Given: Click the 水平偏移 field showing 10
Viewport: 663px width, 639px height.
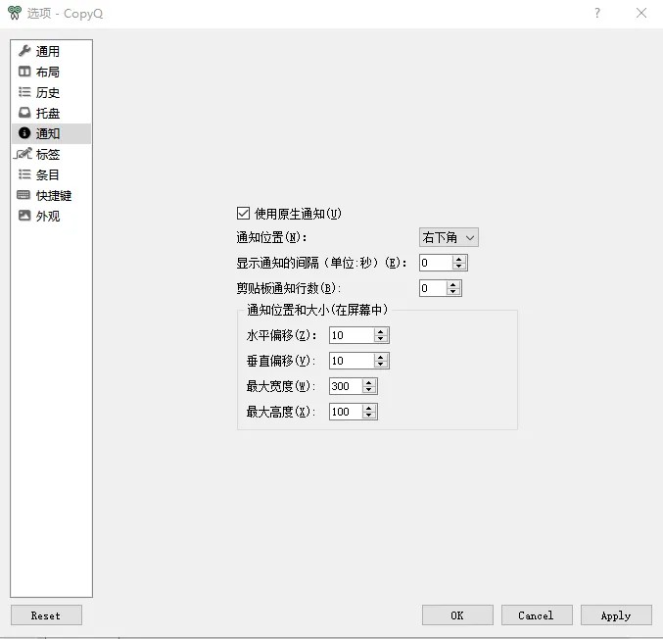Looking at the screenshot, I should [x=352, y=335].
